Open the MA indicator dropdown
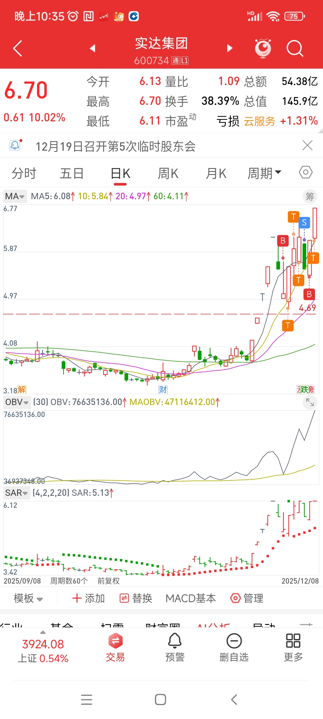This screenshot has width=323, height=719. (x=15, y=196)
